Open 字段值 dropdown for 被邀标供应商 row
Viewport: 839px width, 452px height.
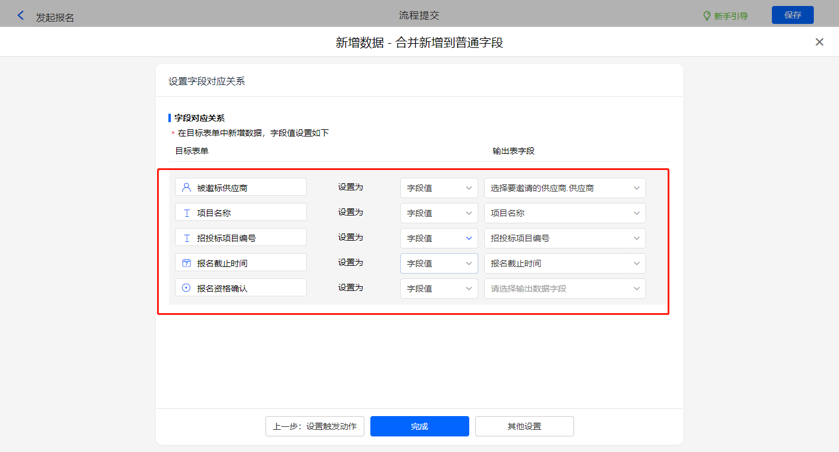point(439,188)
